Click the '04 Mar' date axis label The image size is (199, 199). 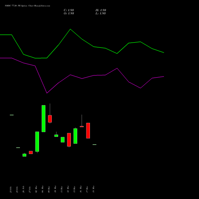pos(43,189)
